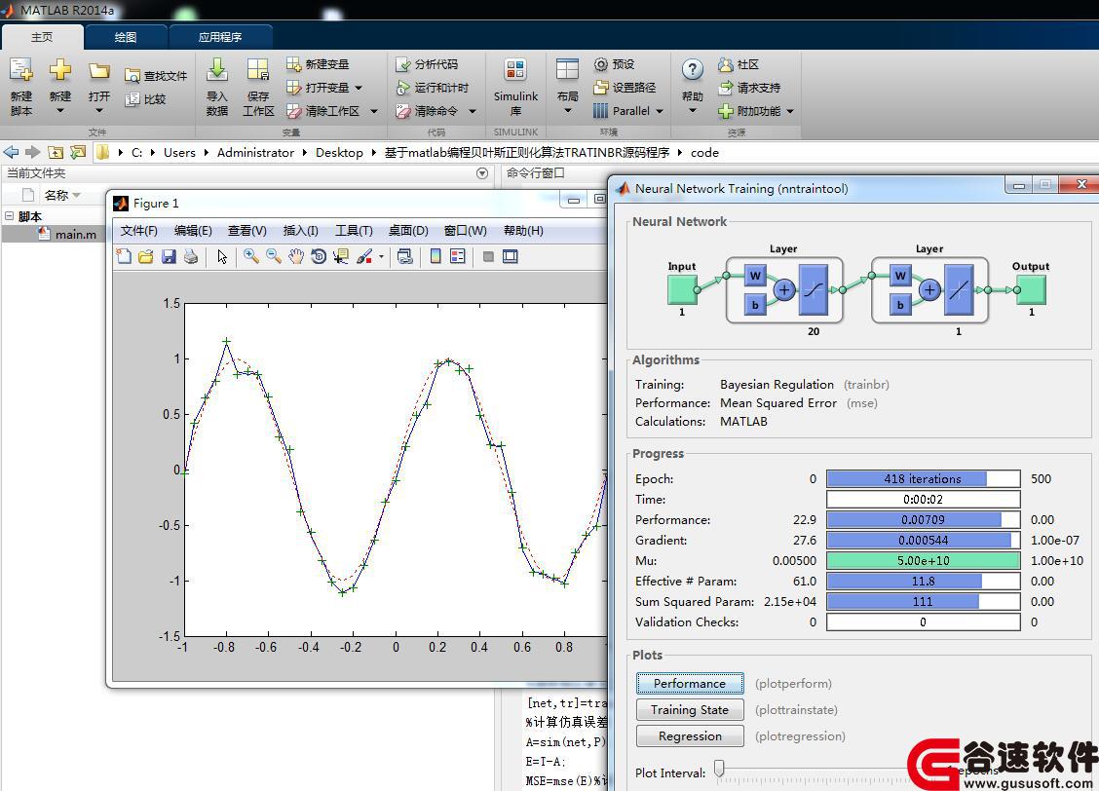The width and height of the screenshot is (1099, 791).
Task: Open File (文件) menu in Figure 1
Action: coord(138,231)
